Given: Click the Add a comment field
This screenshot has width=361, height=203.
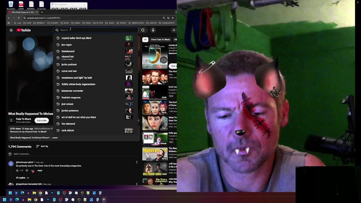Looking at the screenshot, I should tap(76, 154).
